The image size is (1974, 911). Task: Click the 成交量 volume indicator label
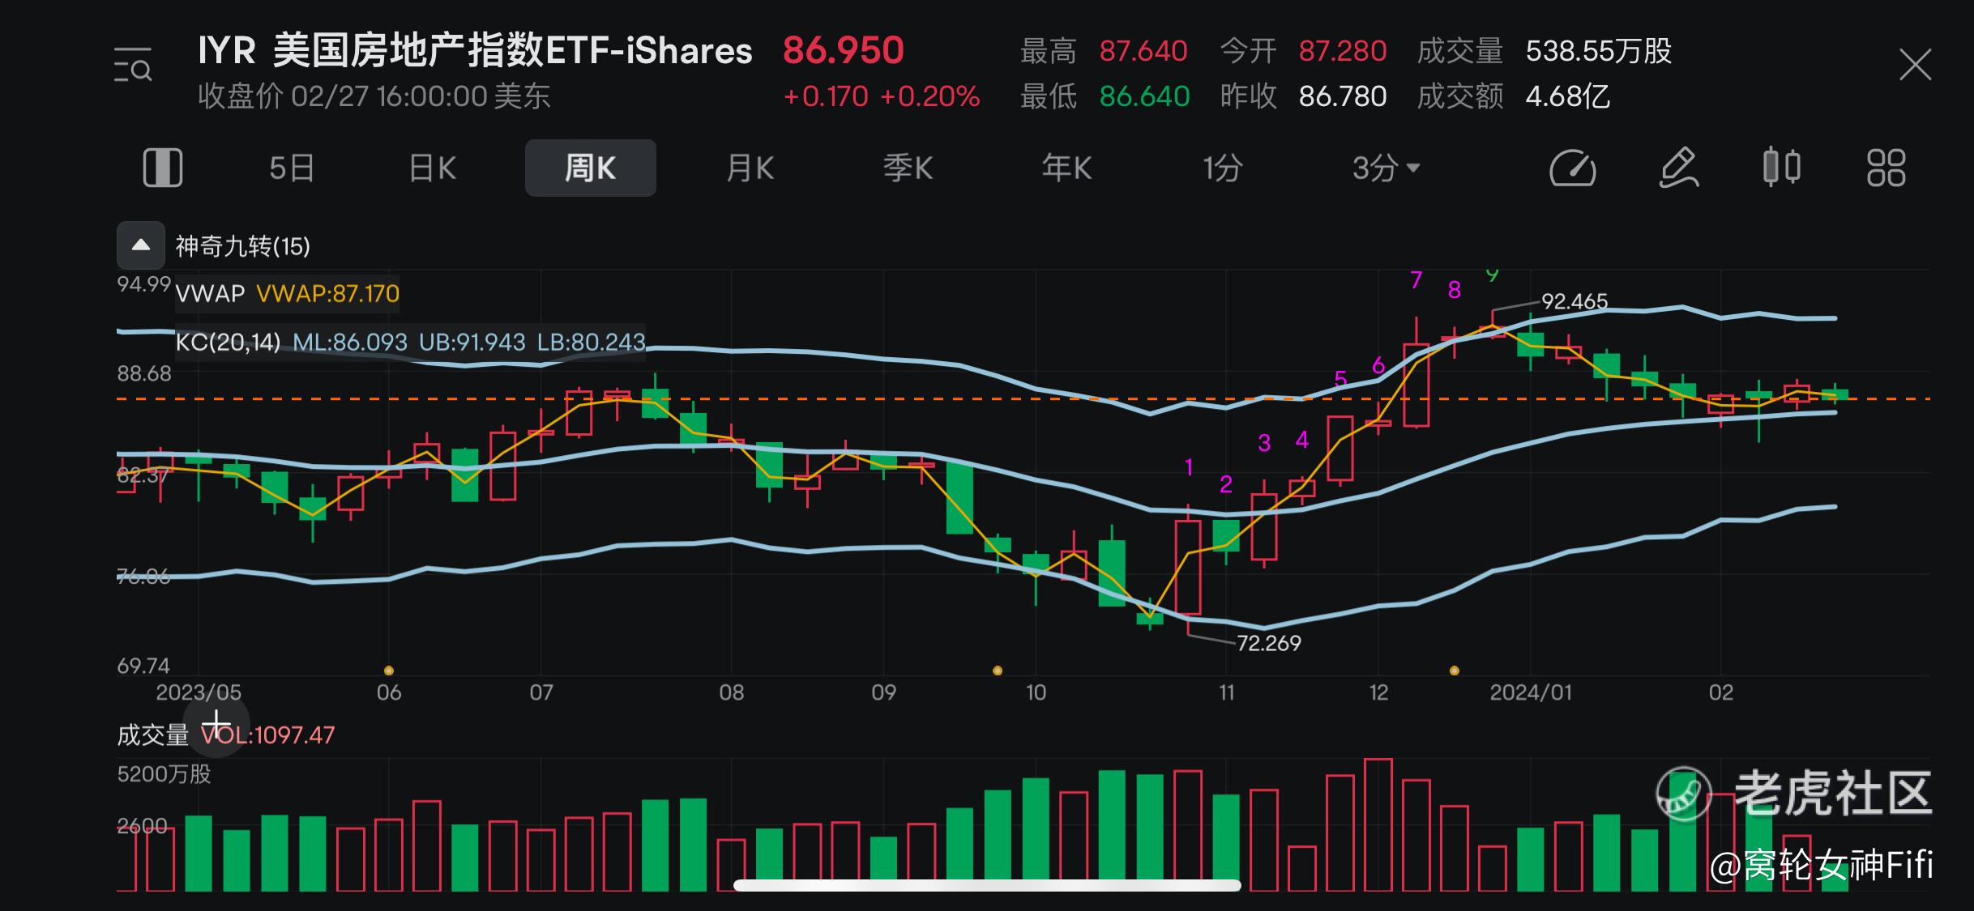pos(153,735)
